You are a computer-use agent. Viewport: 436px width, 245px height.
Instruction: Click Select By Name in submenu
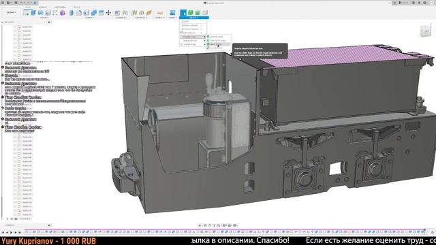click(x=218, y=37)
